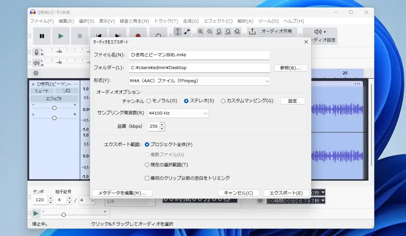The image size is (406, 236).
Task: Click the Fit Selection to Width icon
Action: click(x=219, y=32)
